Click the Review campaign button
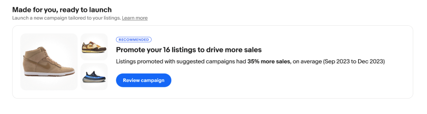The height and width of the screenshot is (114, 427). 143,80
